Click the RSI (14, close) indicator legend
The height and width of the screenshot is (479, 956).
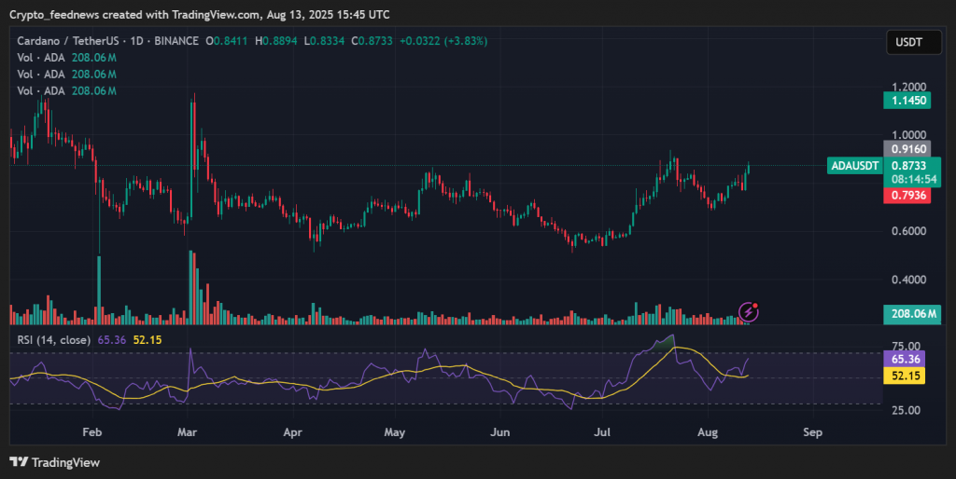click(53, 340)
